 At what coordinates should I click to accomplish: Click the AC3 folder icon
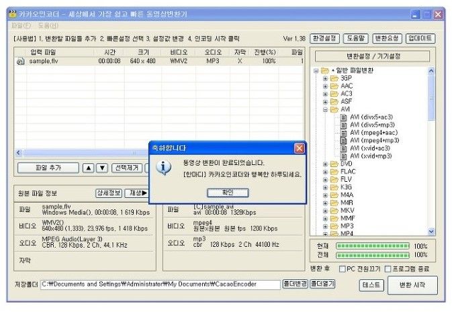[x=334, y=94]
